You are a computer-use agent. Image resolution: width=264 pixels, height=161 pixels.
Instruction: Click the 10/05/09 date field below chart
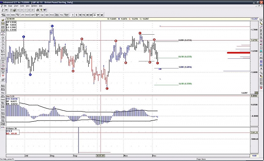tap(101, 156)
